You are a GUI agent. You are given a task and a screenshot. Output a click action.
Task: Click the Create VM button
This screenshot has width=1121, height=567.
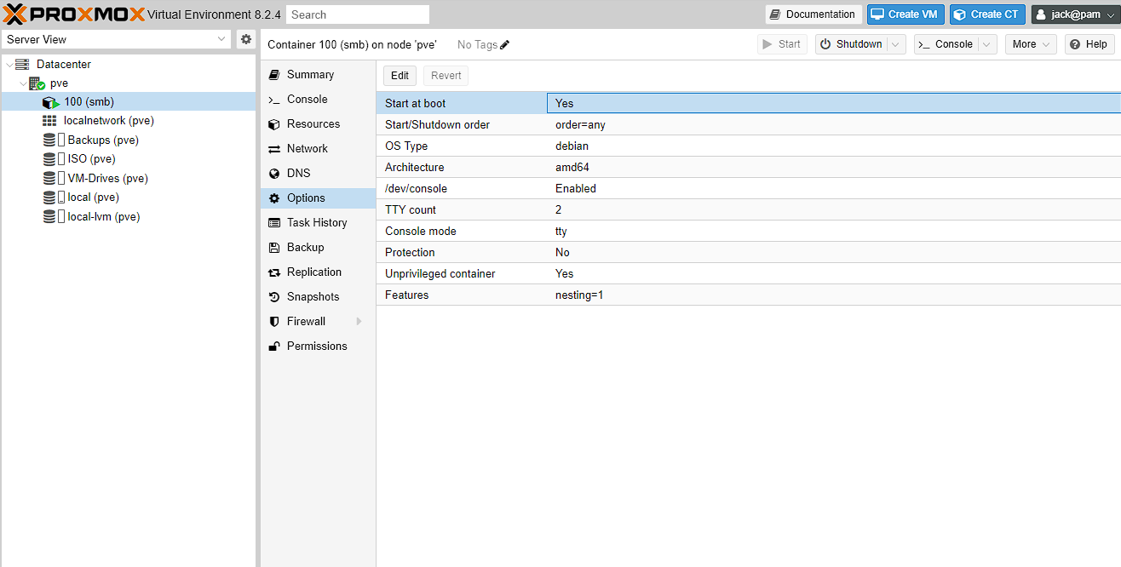pyautogui.click(x=905, y=14)
